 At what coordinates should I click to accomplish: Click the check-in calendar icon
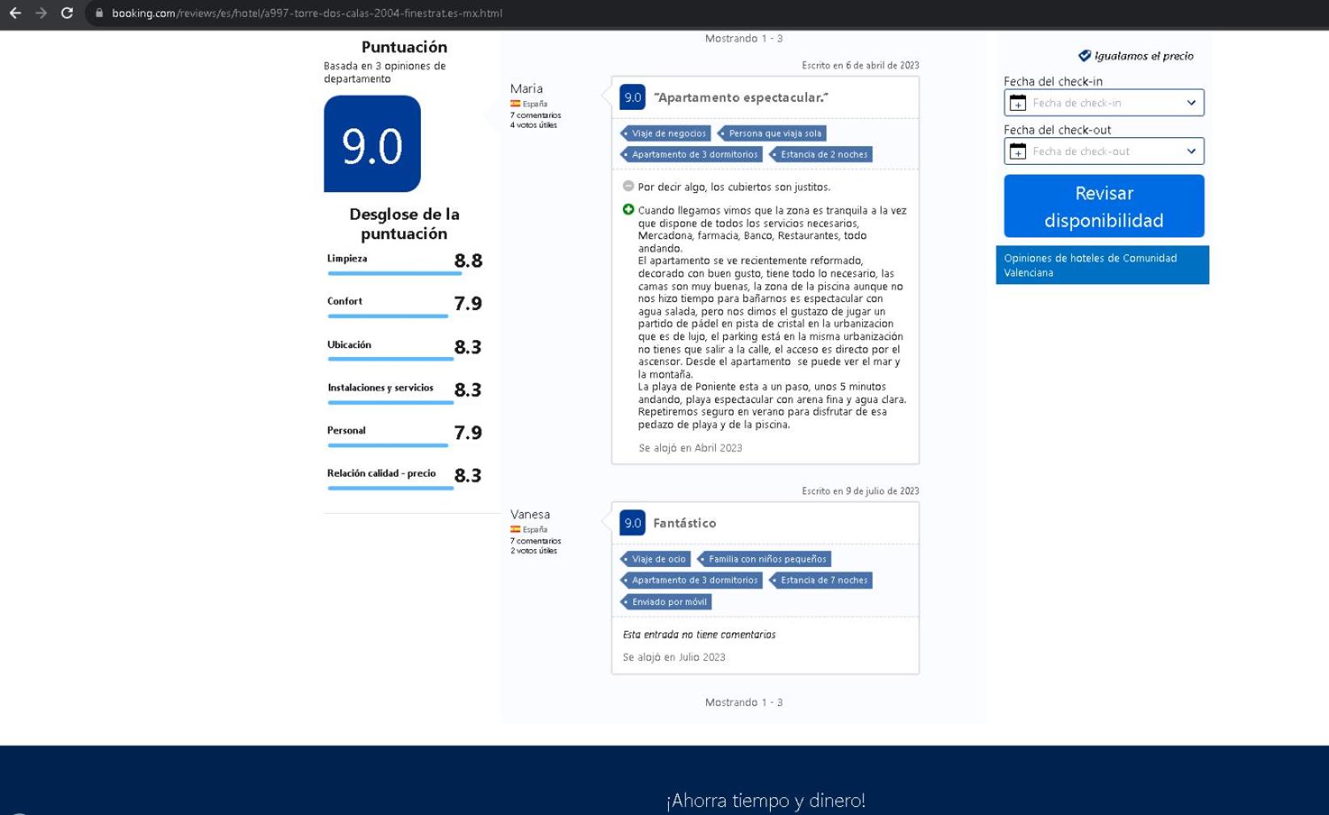click(1018, 103)
